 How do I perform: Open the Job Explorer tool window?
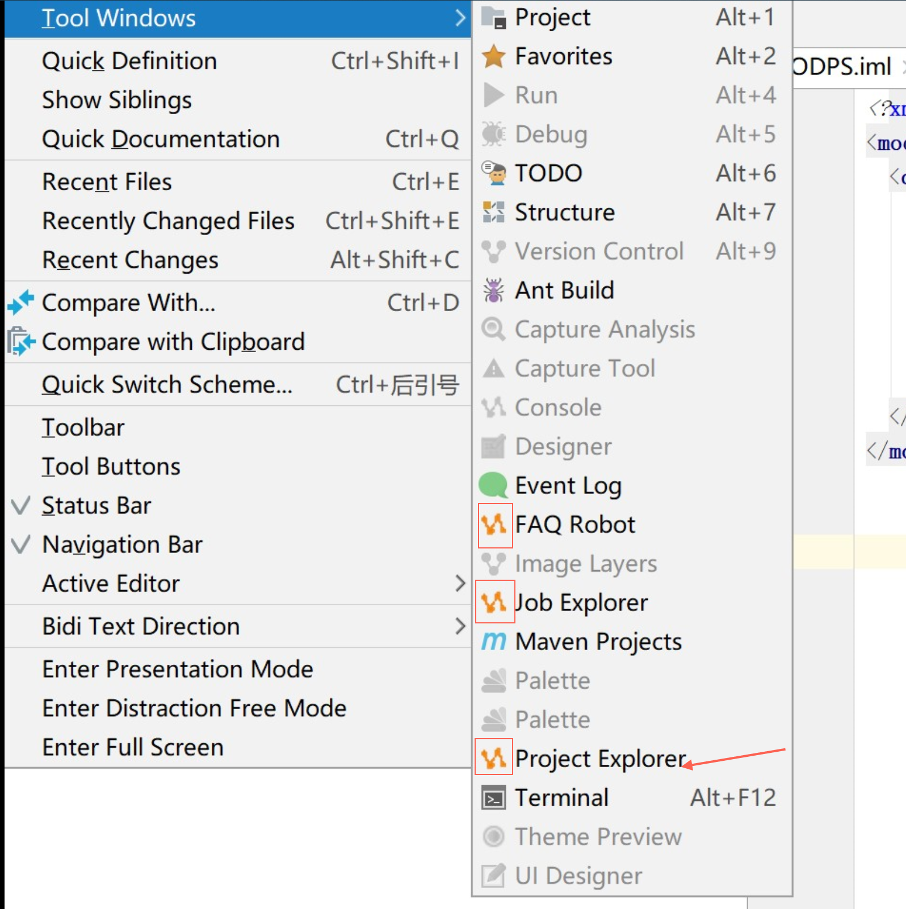pyautogui.click(x=632, y=602)
